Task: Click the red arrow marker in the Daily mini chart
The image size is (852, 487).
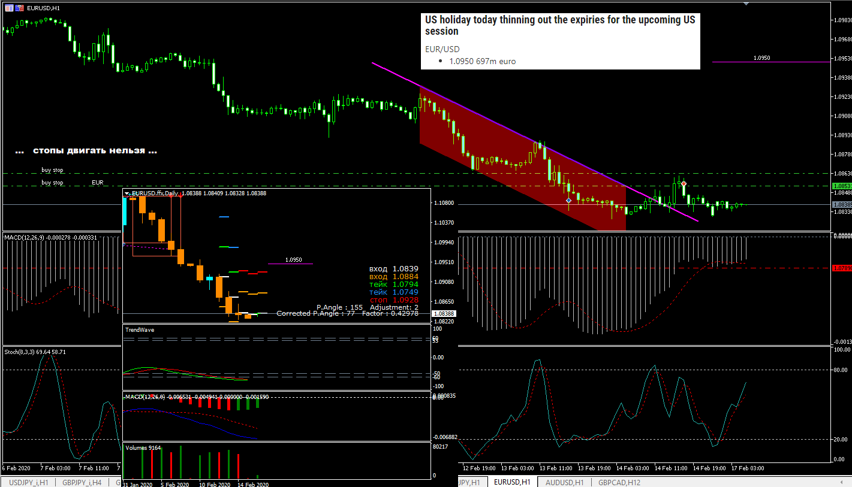Action: click(180, 196)
